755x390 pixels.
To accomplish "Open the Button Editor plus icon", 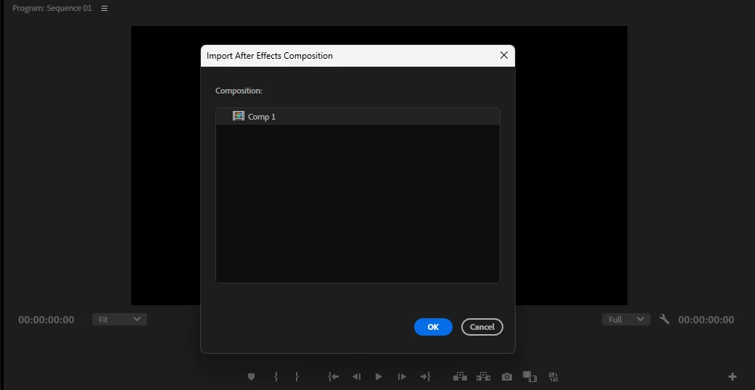I will pyautogui.click(x=733, y=376).
